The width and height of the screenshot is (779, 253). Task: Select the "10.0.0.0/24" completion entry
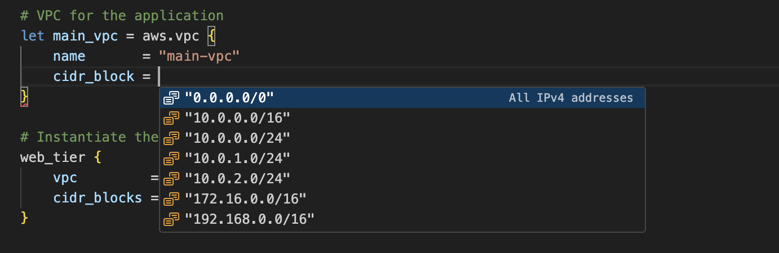tap(237, 138)
